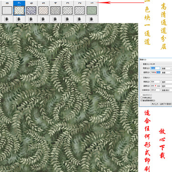Select the green layer 1 thumbnail
The width and height of the screenshot is (172, 172).
[x=92, y=11]
